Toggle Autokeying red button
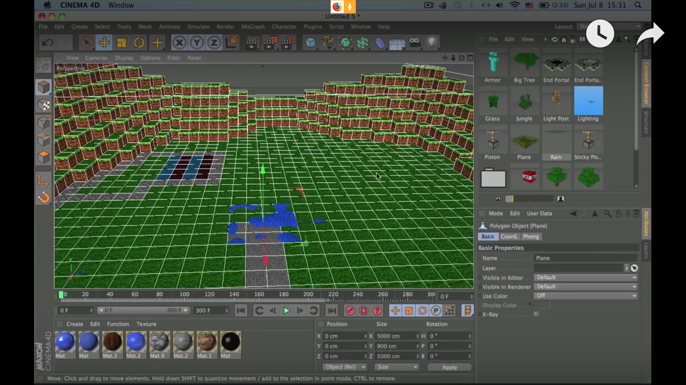This screenshot has width=686, height=385. (364, 311)
